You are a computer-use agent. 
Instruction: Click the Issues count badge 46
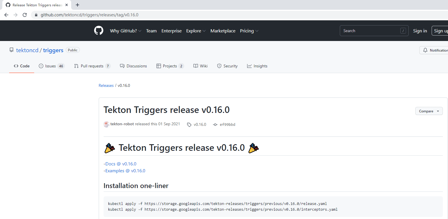[x=61, y=66]
